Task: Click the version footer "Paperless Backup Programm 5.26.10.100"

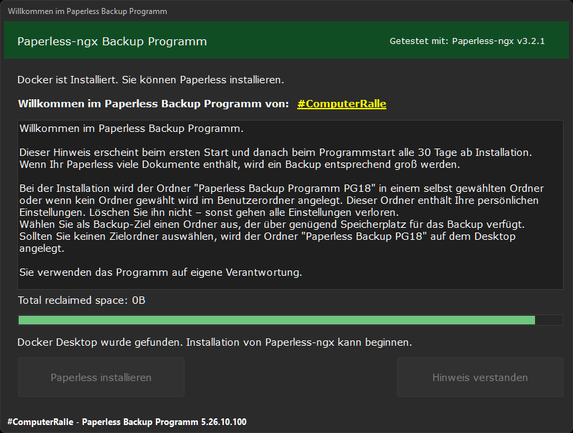Action: (x=164, y=422)
